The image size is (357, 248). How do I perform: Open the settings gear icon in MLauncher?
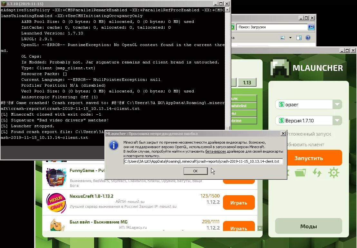333,173
